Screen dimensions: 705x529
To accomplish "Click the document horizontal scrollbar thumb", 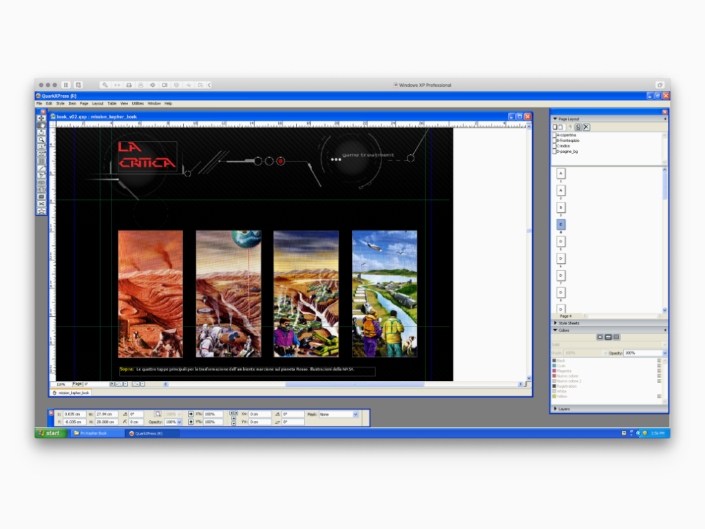I will (355, 384).
